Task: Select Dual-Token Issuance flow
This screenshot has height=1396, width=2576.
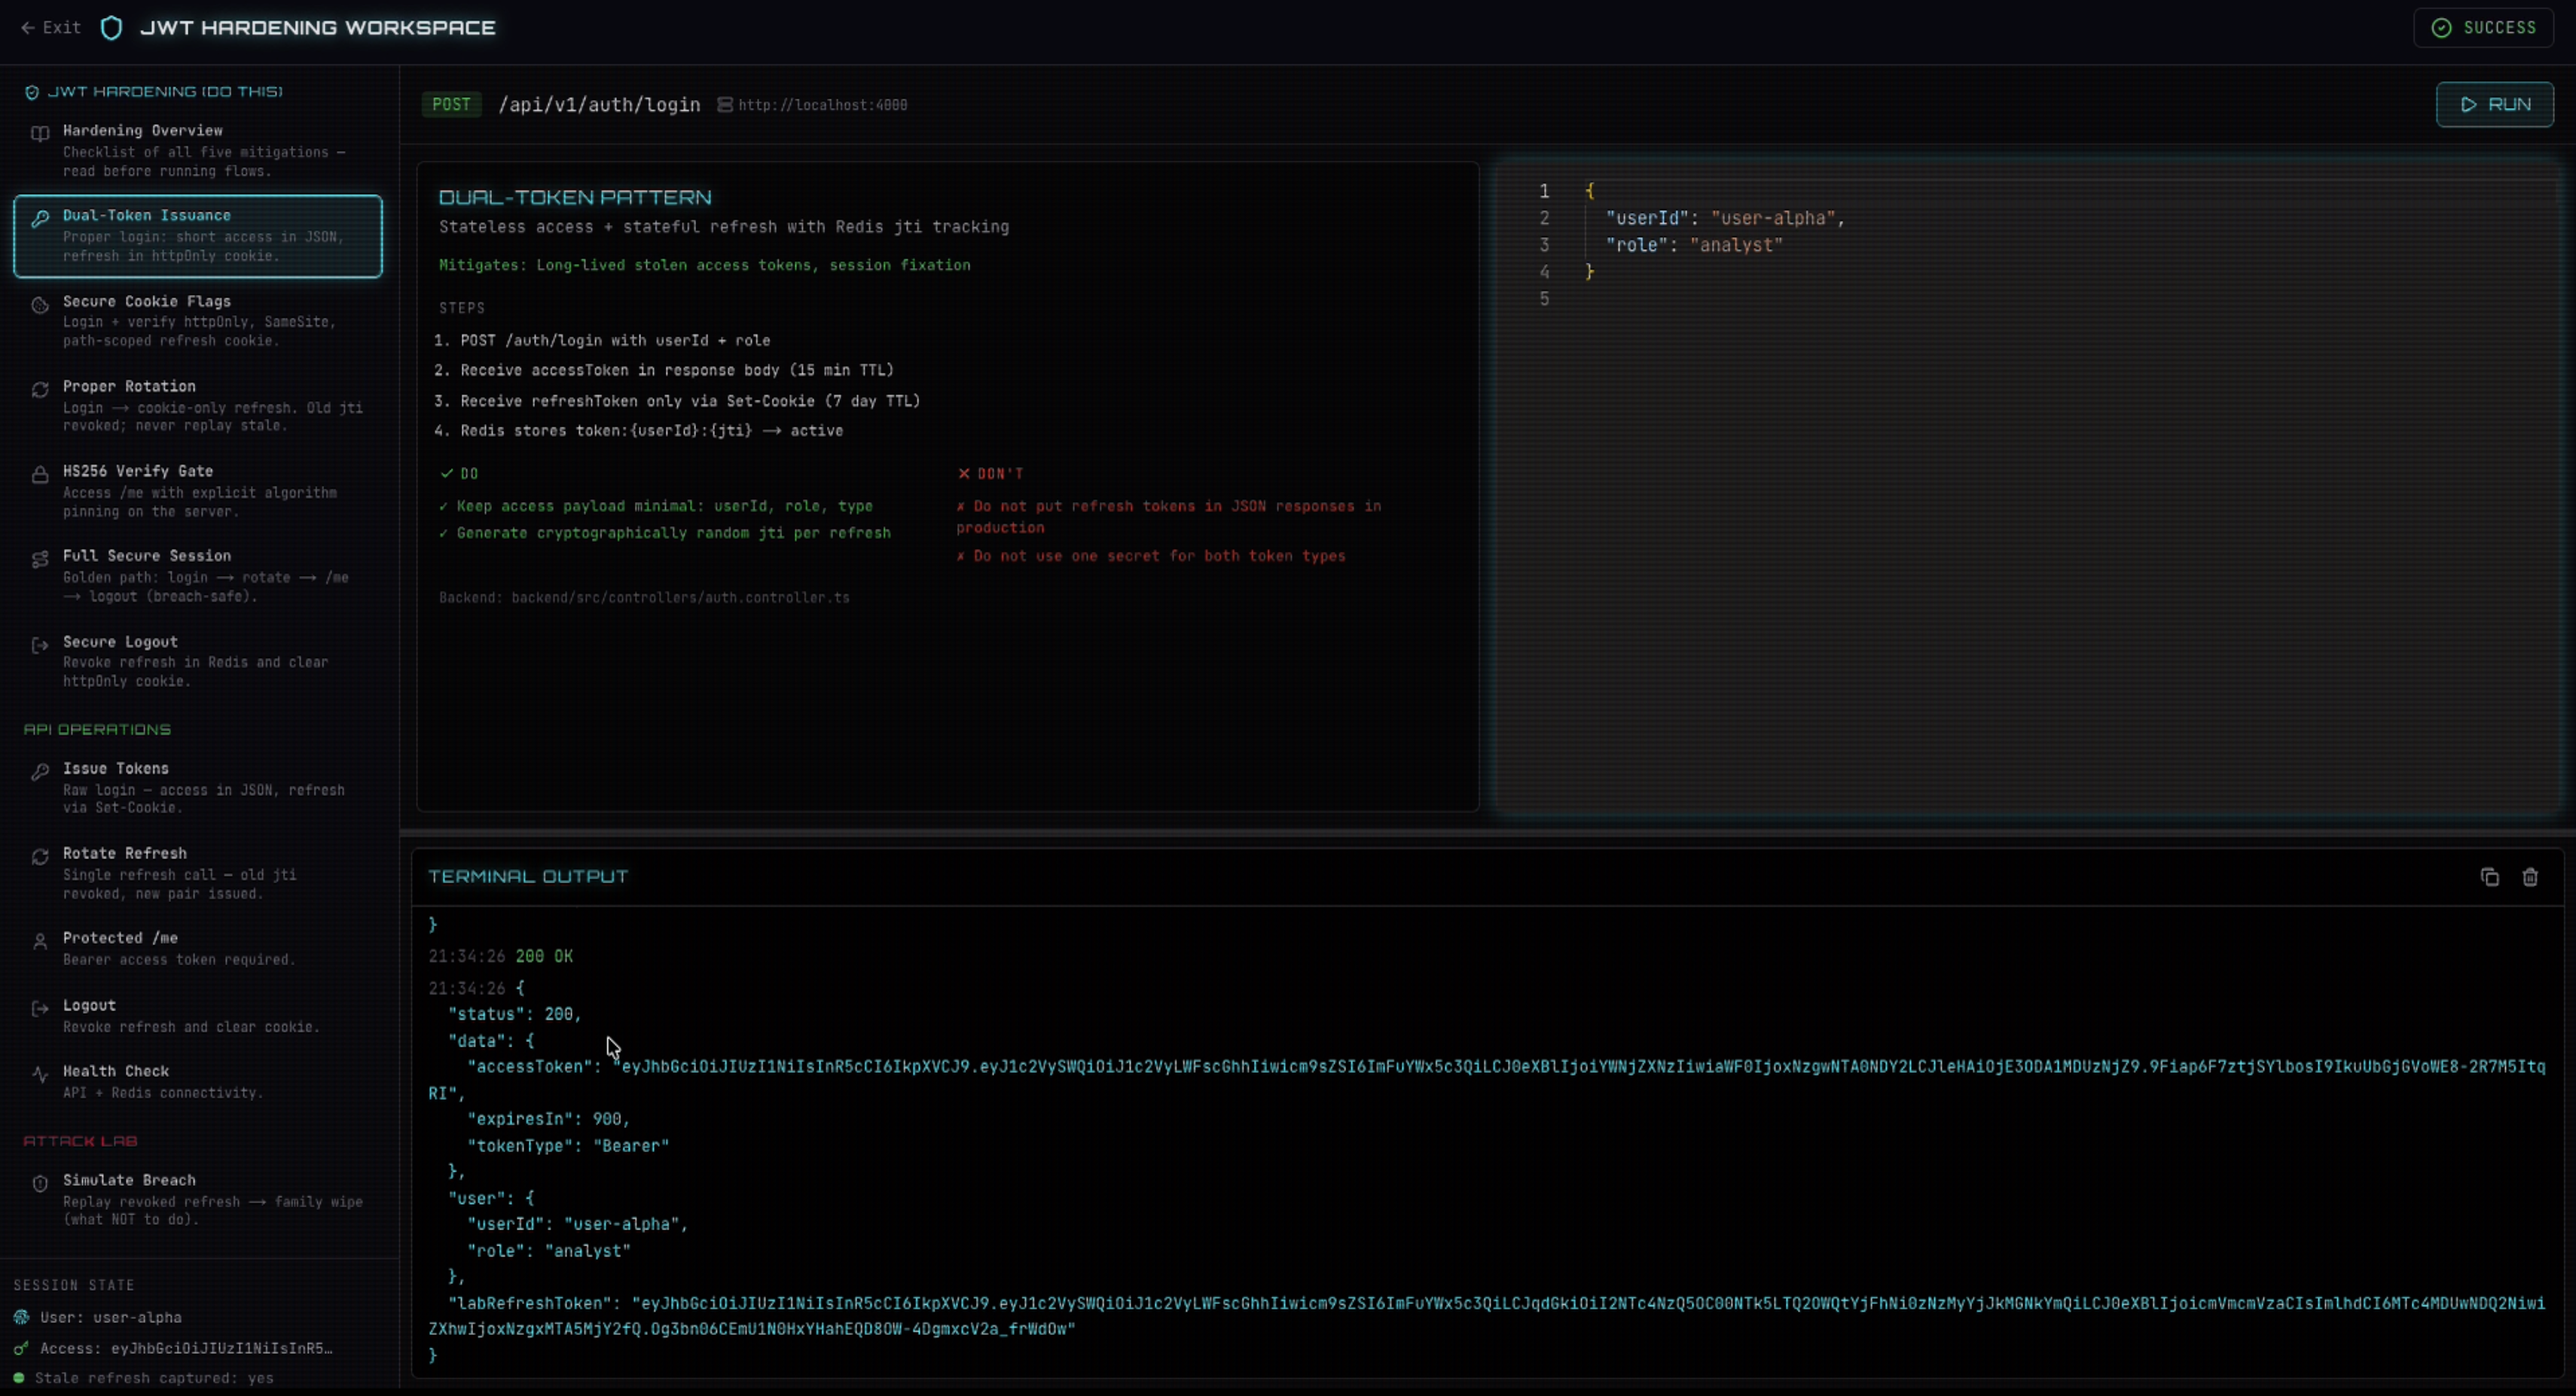Action: pyautogui.click(x=198, y=236)
